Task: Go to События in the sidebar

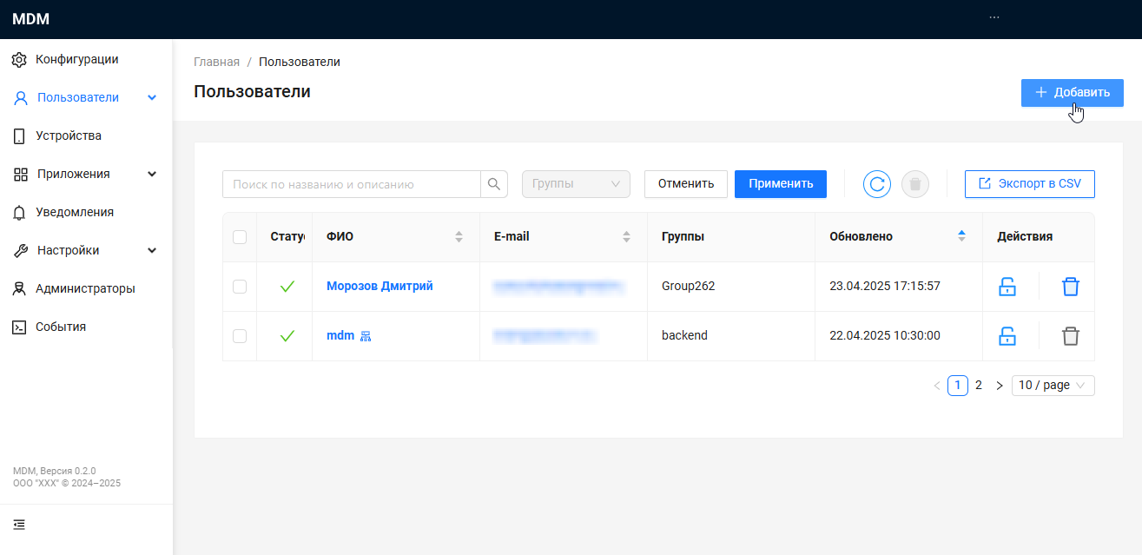Action: pos(60,327)
